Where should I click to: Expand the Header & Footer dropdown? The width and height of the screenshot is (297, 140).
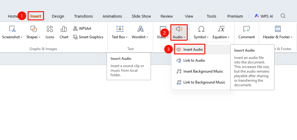tap(292, 37)
